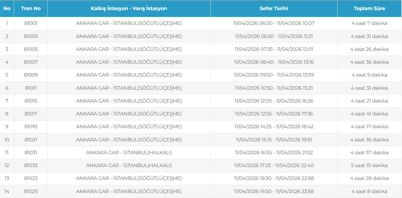Select train 81031 to Halkalı
The image size is (402, 198).
click(31, 153)
